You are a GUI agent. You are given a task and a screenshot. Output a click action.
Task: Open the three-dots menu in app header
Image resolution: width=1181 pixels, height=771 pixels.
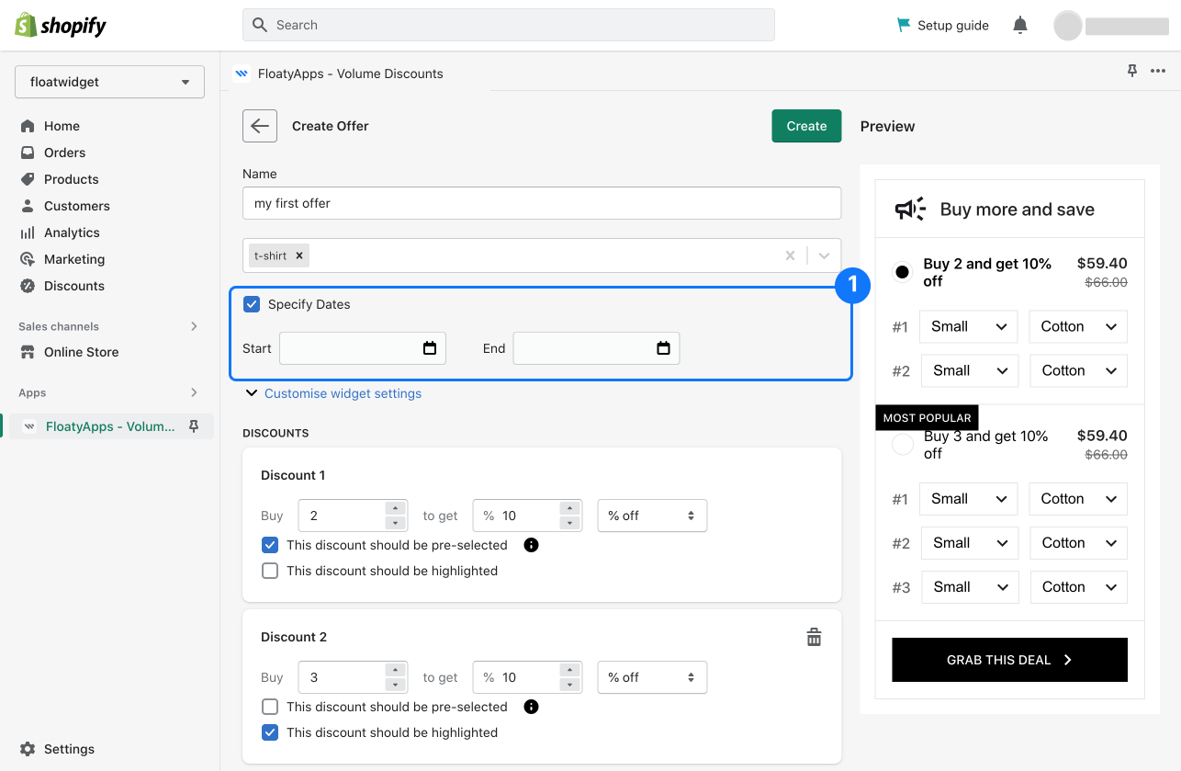tap(1157, 72)
